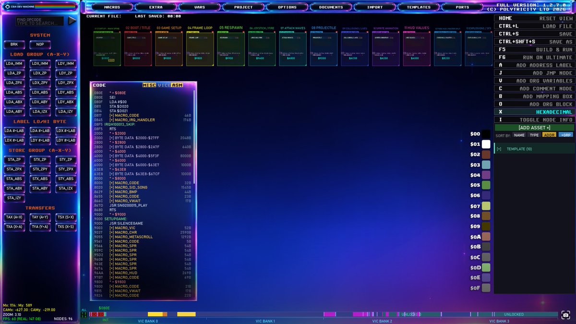Screen dimensions: 576x324
Task: Click the Find Opcode search field
Action: 39,21
